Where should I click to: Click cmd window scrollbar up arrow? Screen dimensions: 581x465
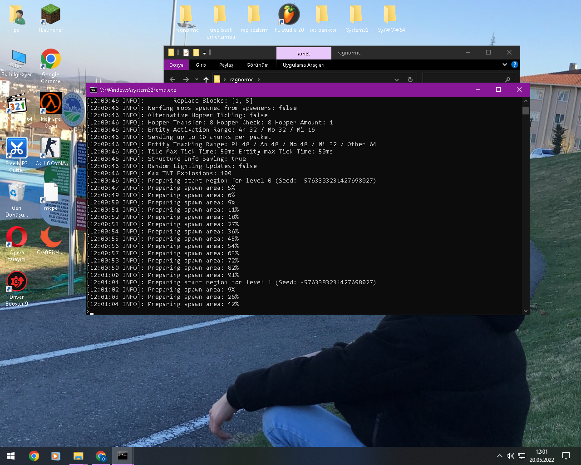[x=526, y=100]
